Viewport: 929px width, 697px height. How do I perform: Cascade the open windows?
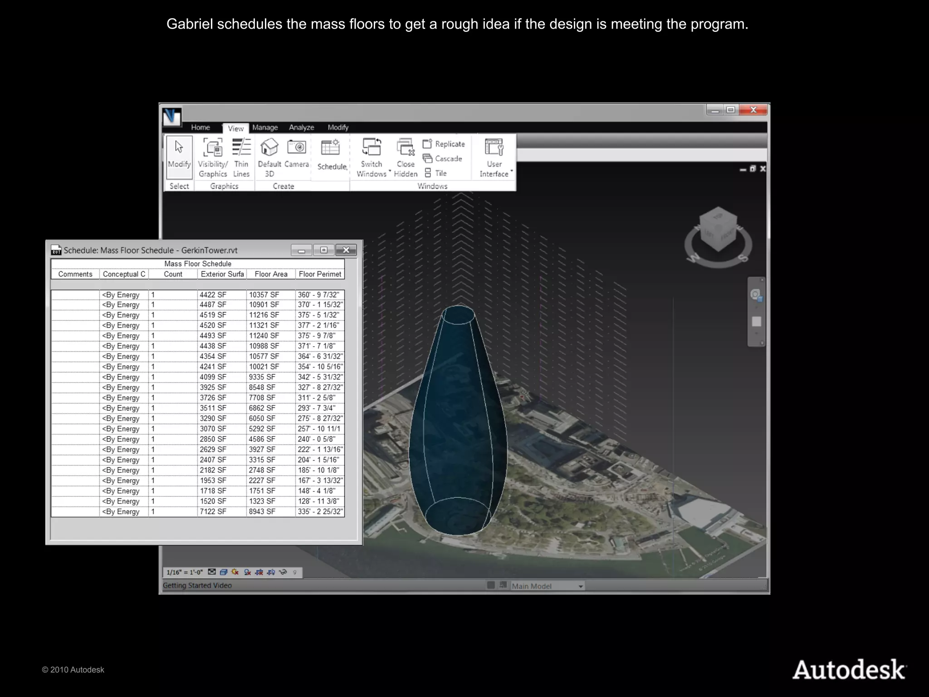(x=442, y=158)
